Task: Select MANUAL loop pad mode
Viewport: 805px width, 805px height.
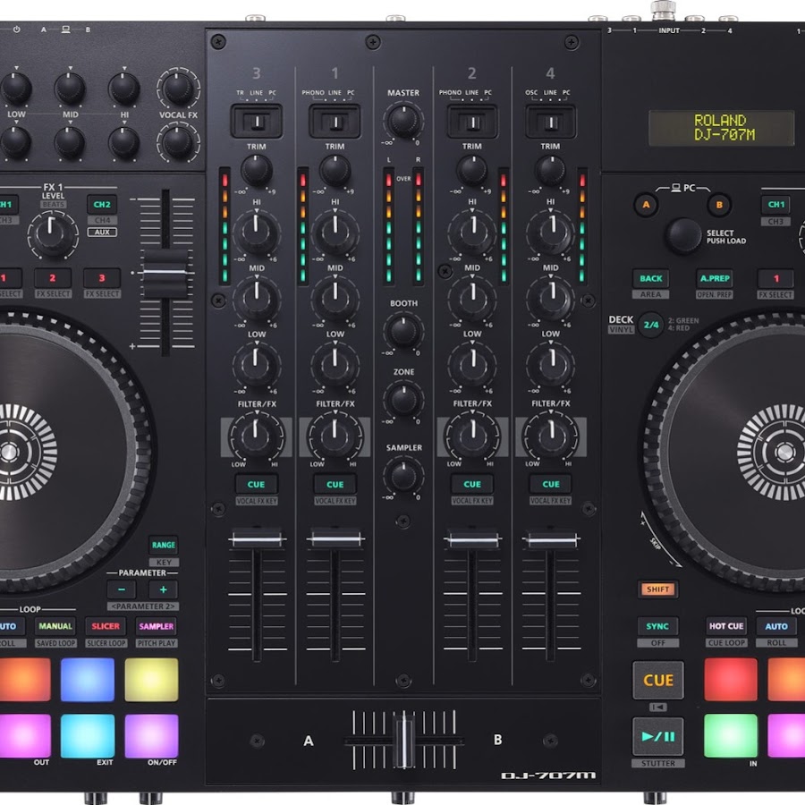Action: click(x=55, y=626)
